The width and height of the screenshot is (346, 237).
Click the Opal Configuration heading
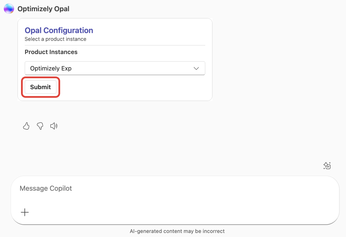coord(59,30)
